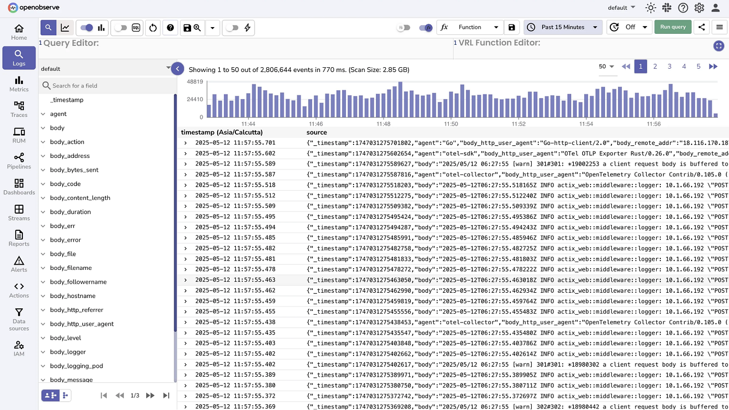Screen dimensions: 729x410
Task: Open Alerts in the sidebar
Action: [x=19, y=264]
